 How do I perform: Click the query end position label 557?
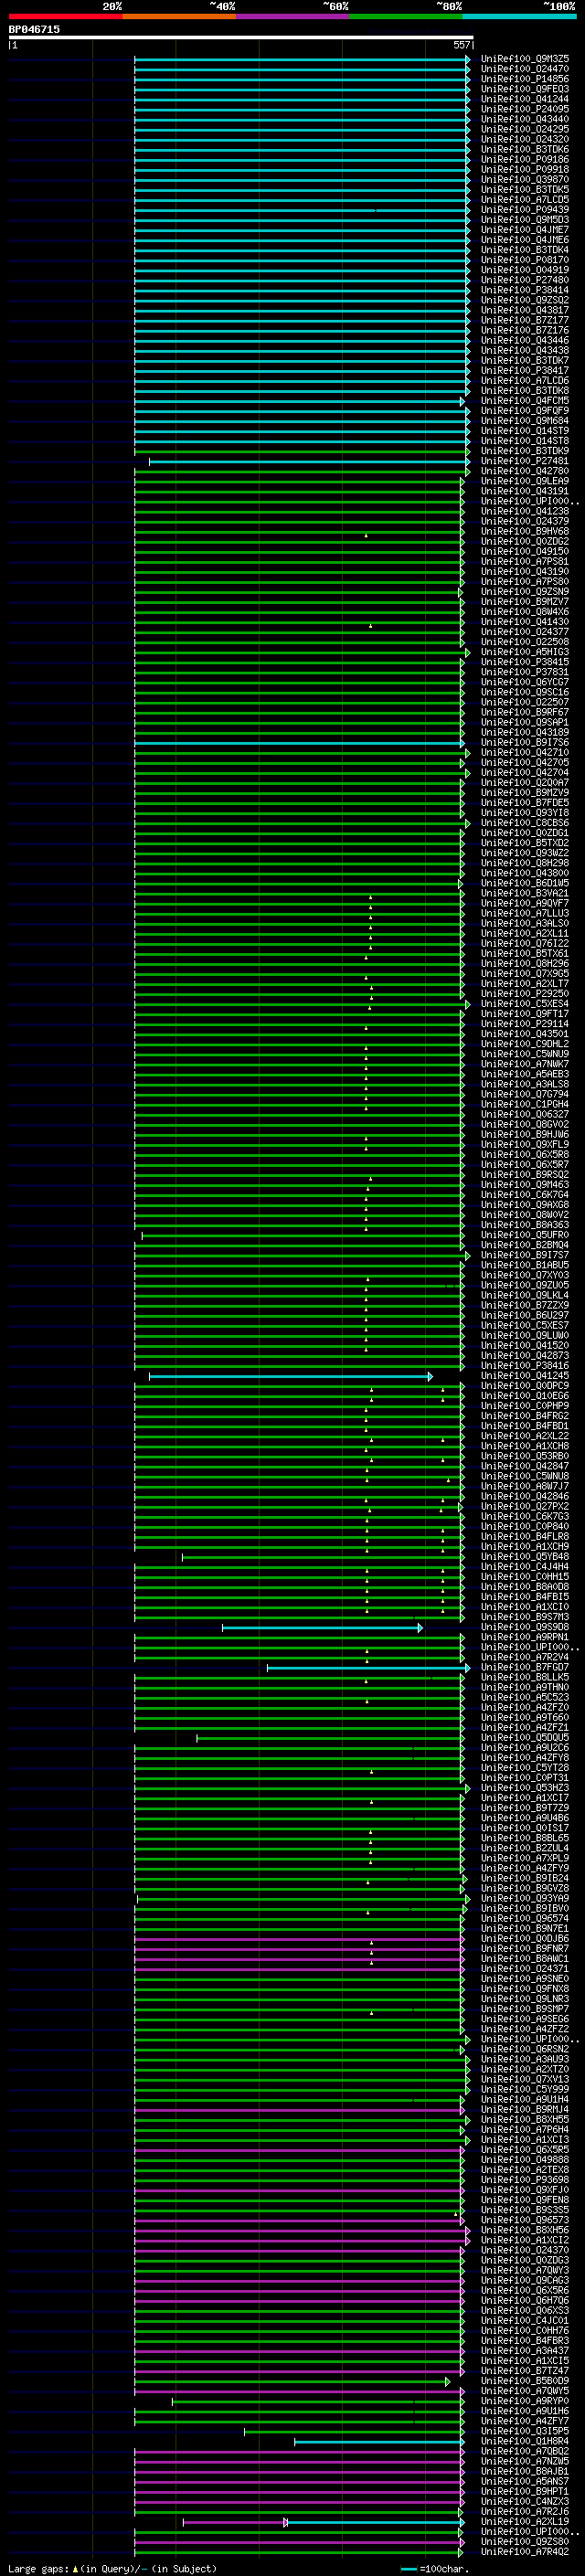(461, 45)
